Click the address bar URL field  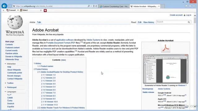coord(50,6)
